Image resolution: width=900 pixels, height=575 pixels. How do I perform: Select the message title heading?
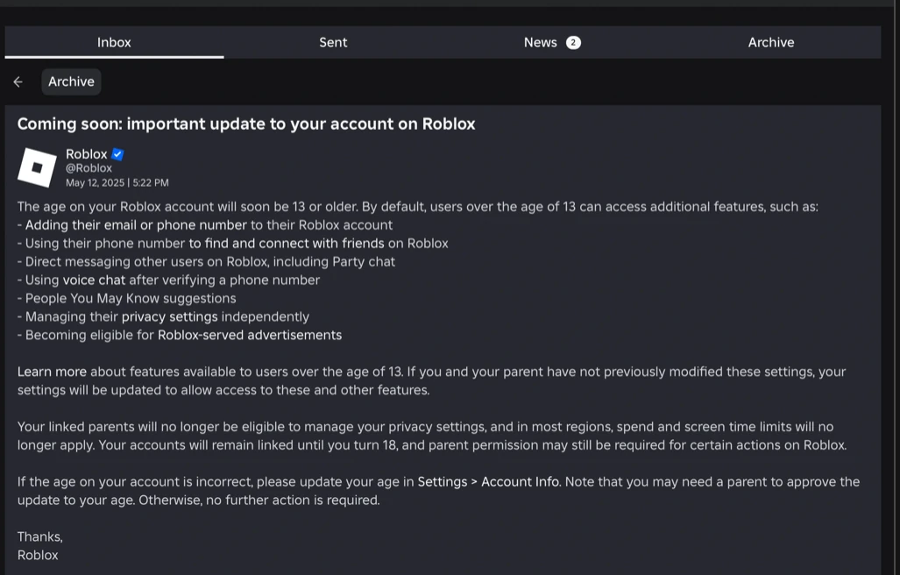coord(245,124)
